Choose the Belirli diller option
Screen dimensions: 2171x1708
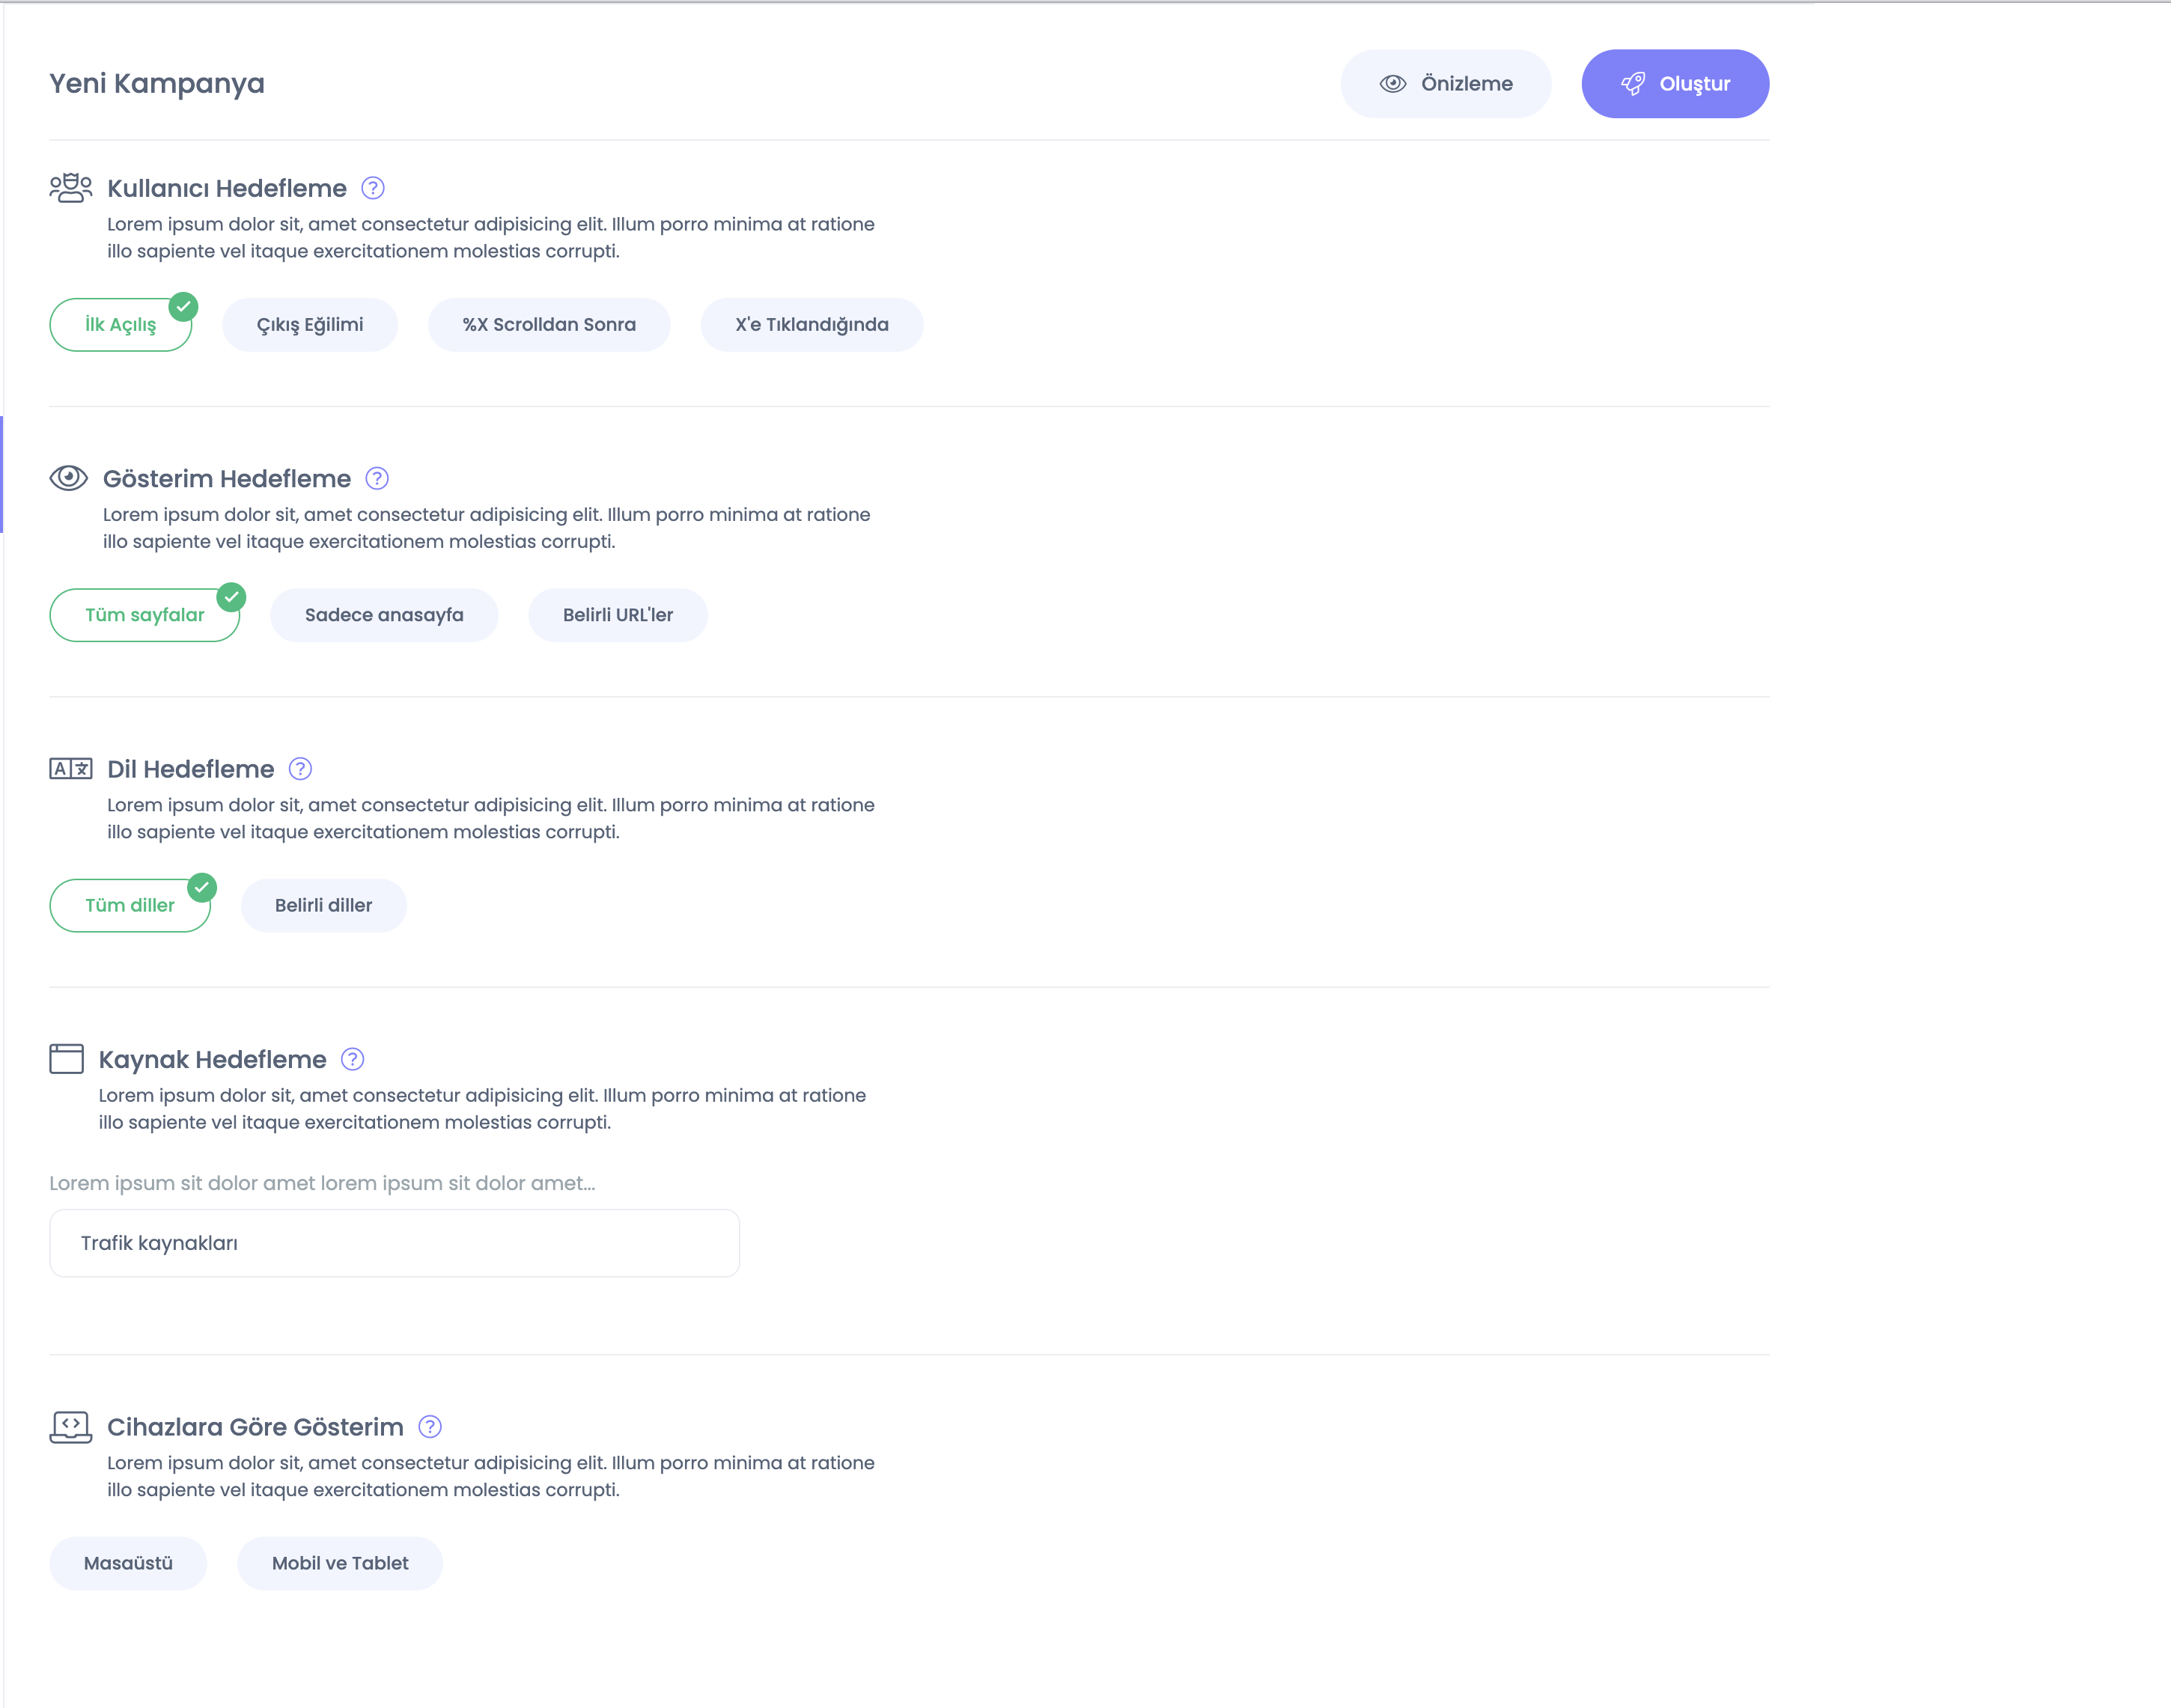324,905
